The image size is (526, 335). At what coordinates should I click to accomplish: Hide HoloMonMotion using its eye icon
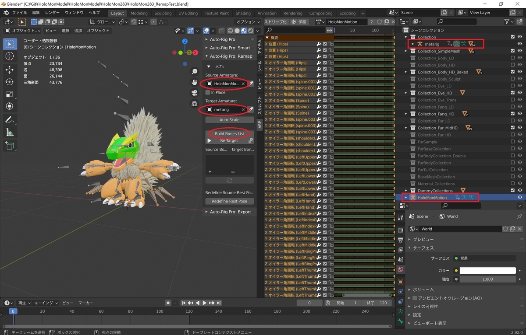520,198
